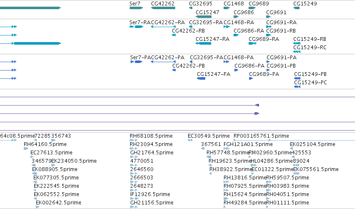Viewport: 355px width, 209px height.
Task: Select protein CG42262-PB
Action: 189,66
